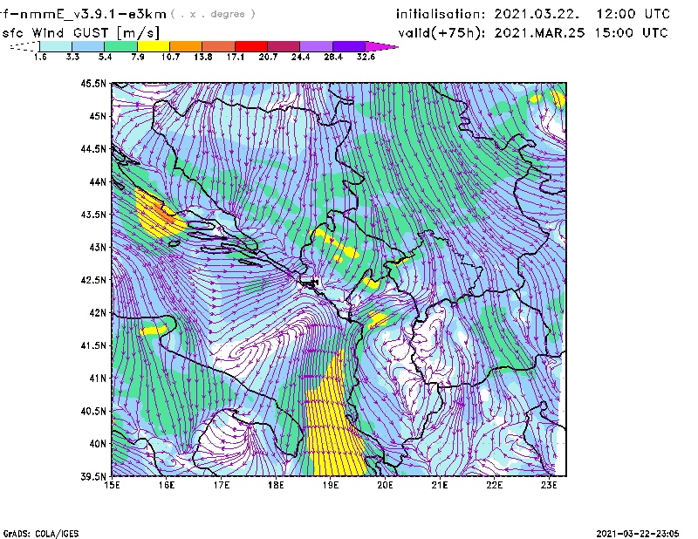Click the '44N' latitude label
This screenshot has width=698, height=539.
pos(98,181)
